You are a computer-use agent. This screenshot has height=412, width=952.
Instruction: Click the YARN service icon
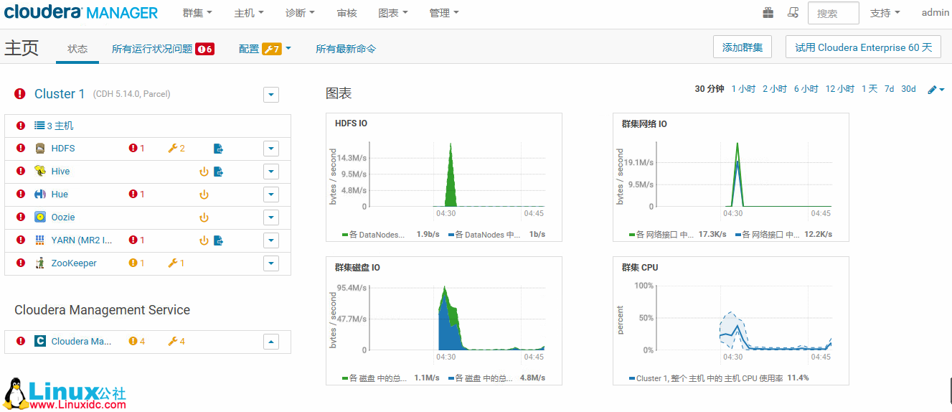(x=40, y=240)
